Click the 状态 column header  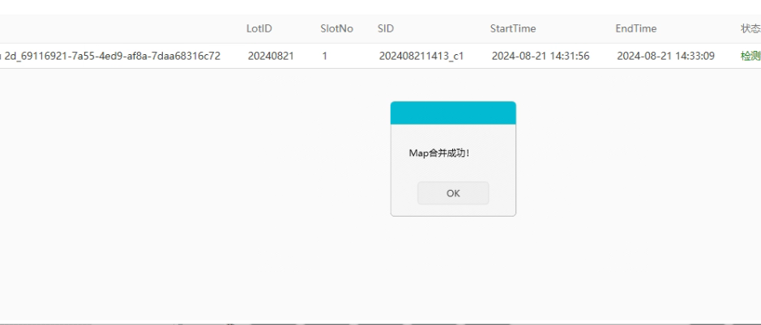pyautogui.click(x=750, y=28)
